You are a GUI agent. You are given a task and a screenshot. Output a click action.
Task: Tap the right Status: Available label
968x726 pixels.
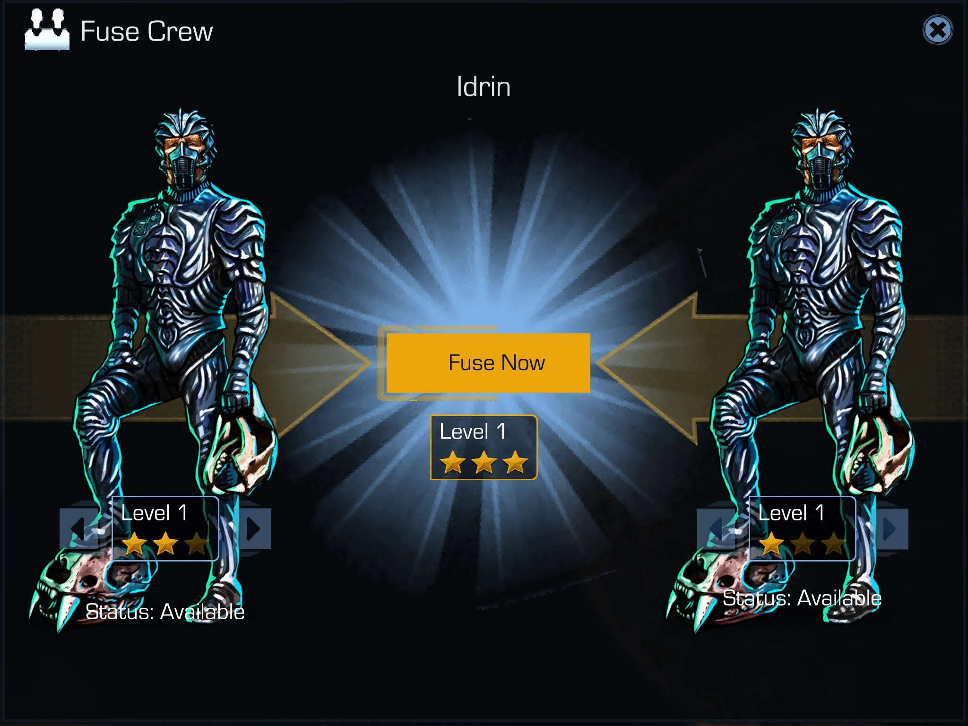(x=802, y=598)
